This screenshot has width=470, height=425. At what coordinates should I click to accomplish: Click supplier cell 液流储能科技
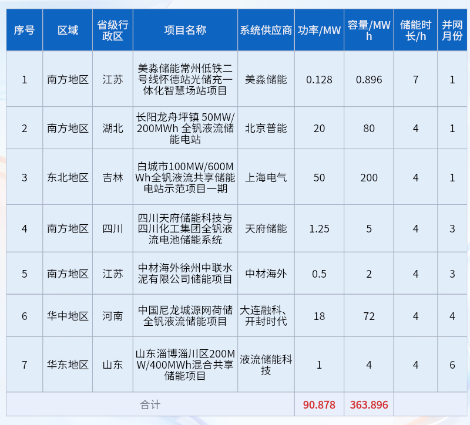pyautogui.click(x=266, y=365)
